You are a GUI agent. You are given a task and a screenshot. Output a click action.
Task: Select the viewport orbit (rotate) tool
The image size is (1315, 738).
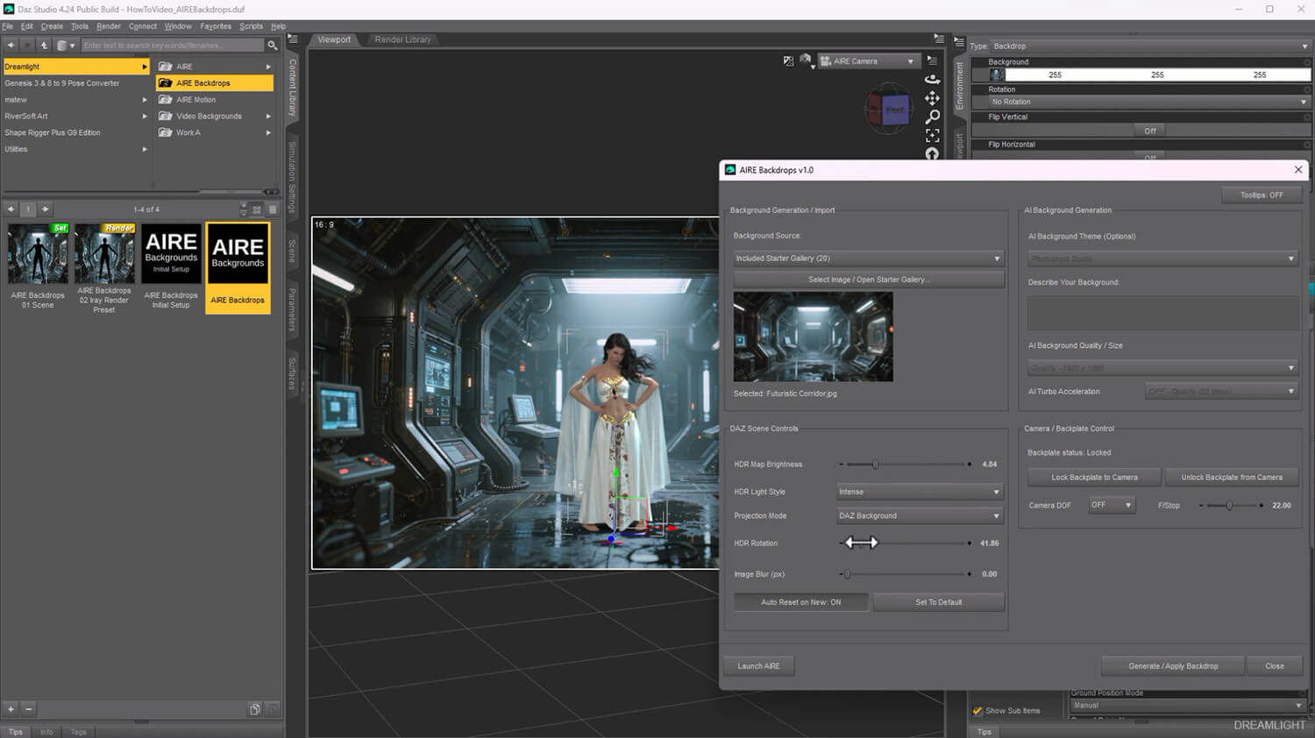click(932, 79)
